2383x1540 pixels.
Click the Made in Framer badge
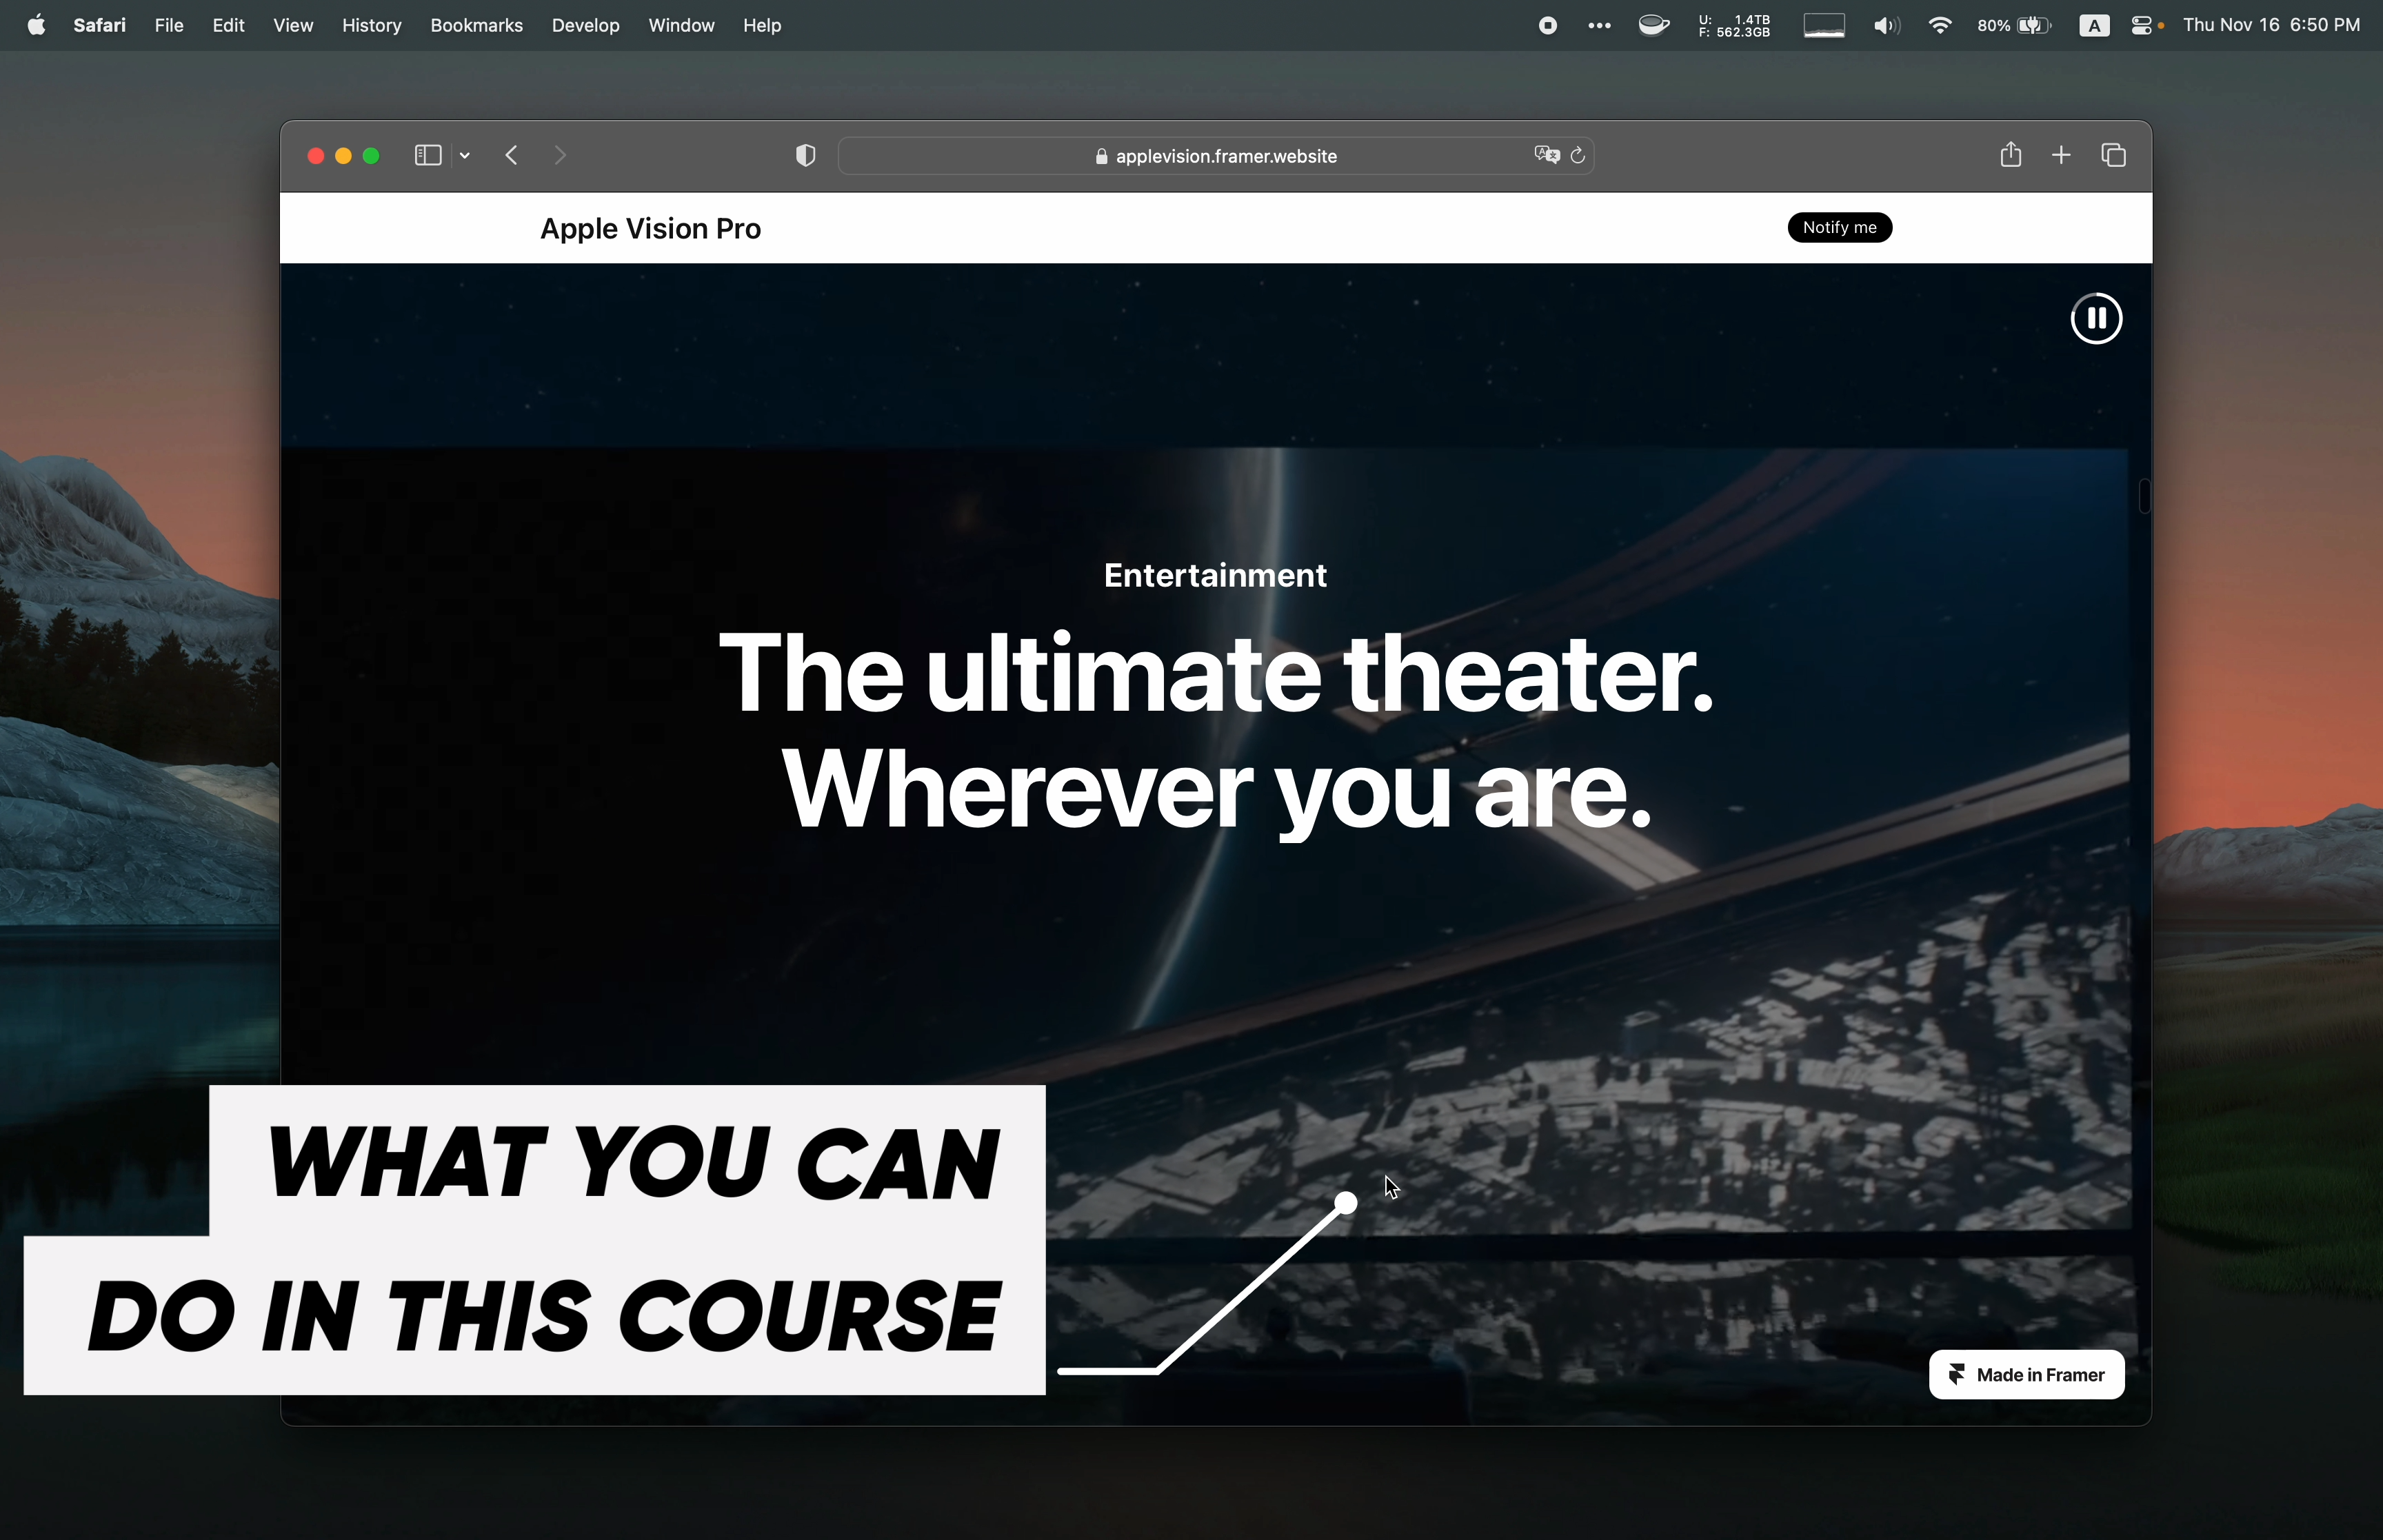(2026, 1374)
